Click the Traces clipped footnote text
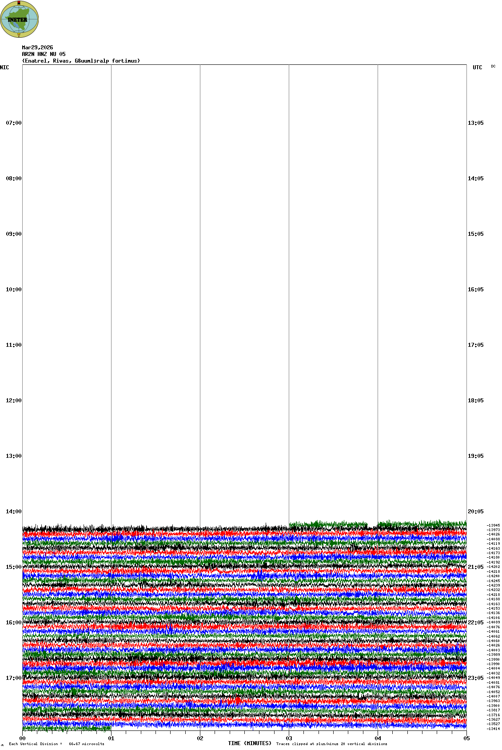 [x=331, y=744]
